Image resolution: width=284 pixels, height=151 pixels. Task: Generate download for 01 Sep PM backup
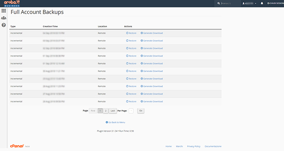pyautogui.click(x=151, y=56)
